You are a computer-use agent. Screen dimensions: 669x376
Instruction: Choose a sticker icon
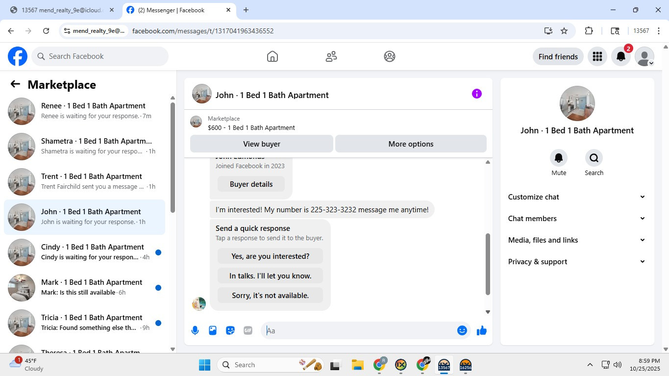coord(230,330)
